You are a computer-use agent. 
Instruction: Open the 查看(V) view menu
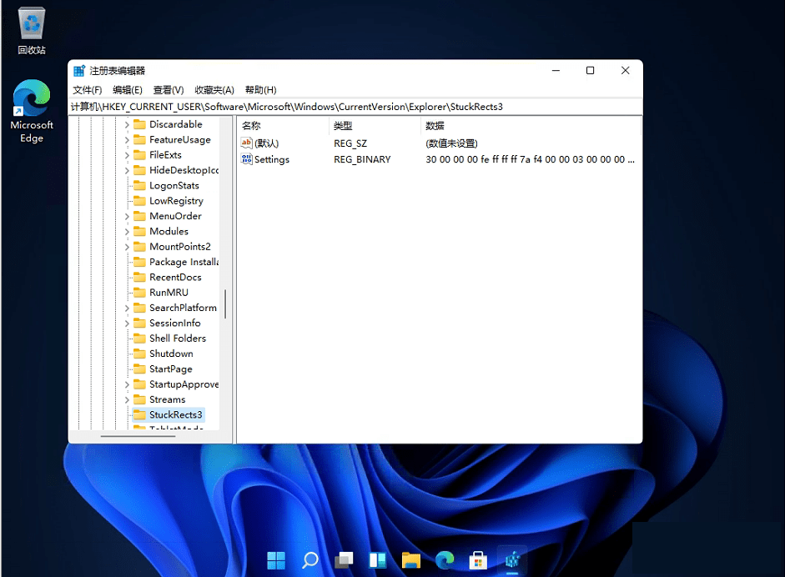[169, 90]
